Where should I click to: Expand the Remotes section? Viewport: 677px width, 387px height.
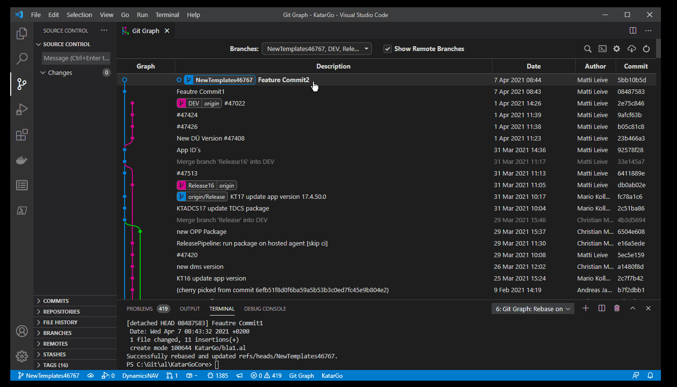[75, 344]
